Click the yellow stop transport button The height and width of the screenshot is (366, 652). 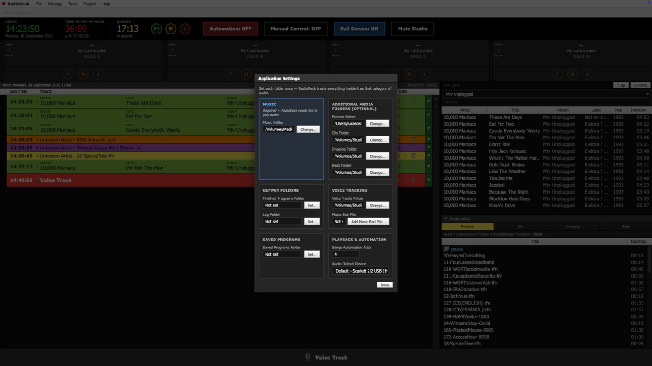tap(171, 29)
